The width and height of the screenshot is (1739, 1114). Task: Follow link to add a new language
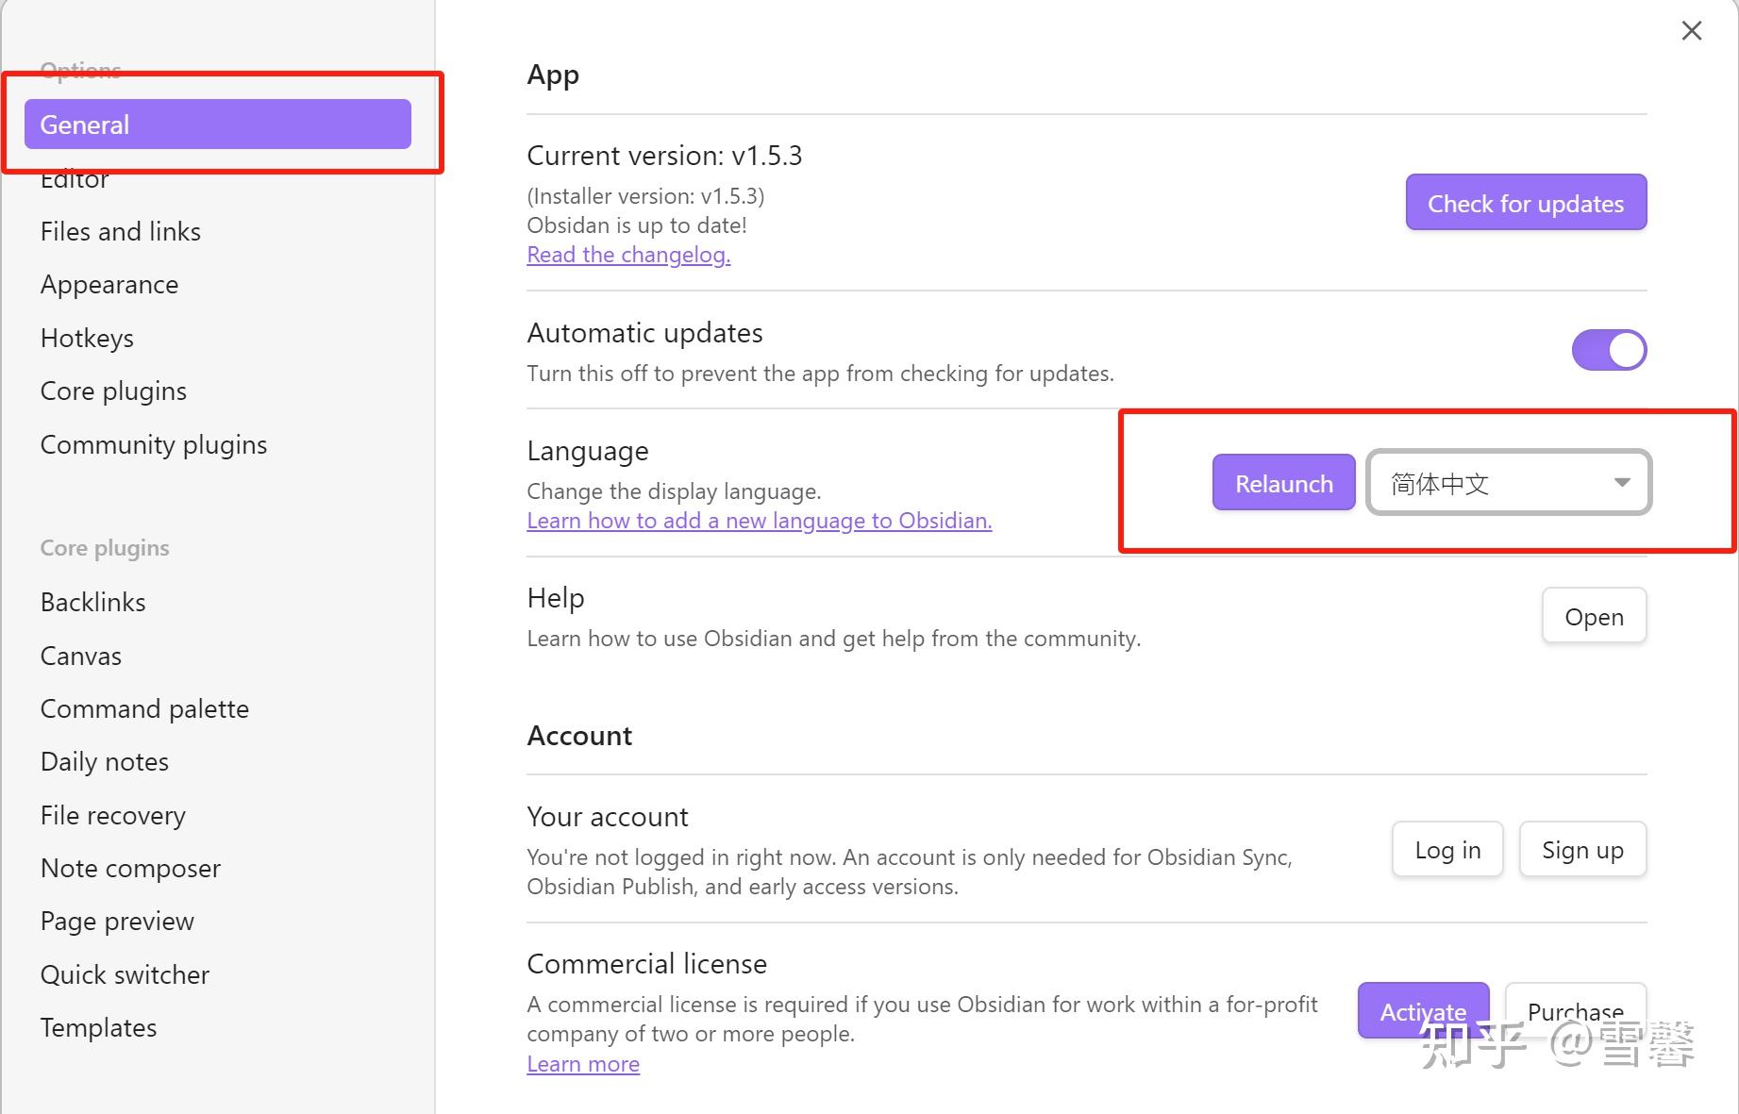pyautogui.click(x=760, y=521)
